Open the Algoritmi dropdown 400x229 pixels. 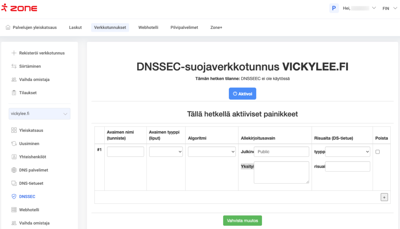pyautogui.click(x=212, y=152)
